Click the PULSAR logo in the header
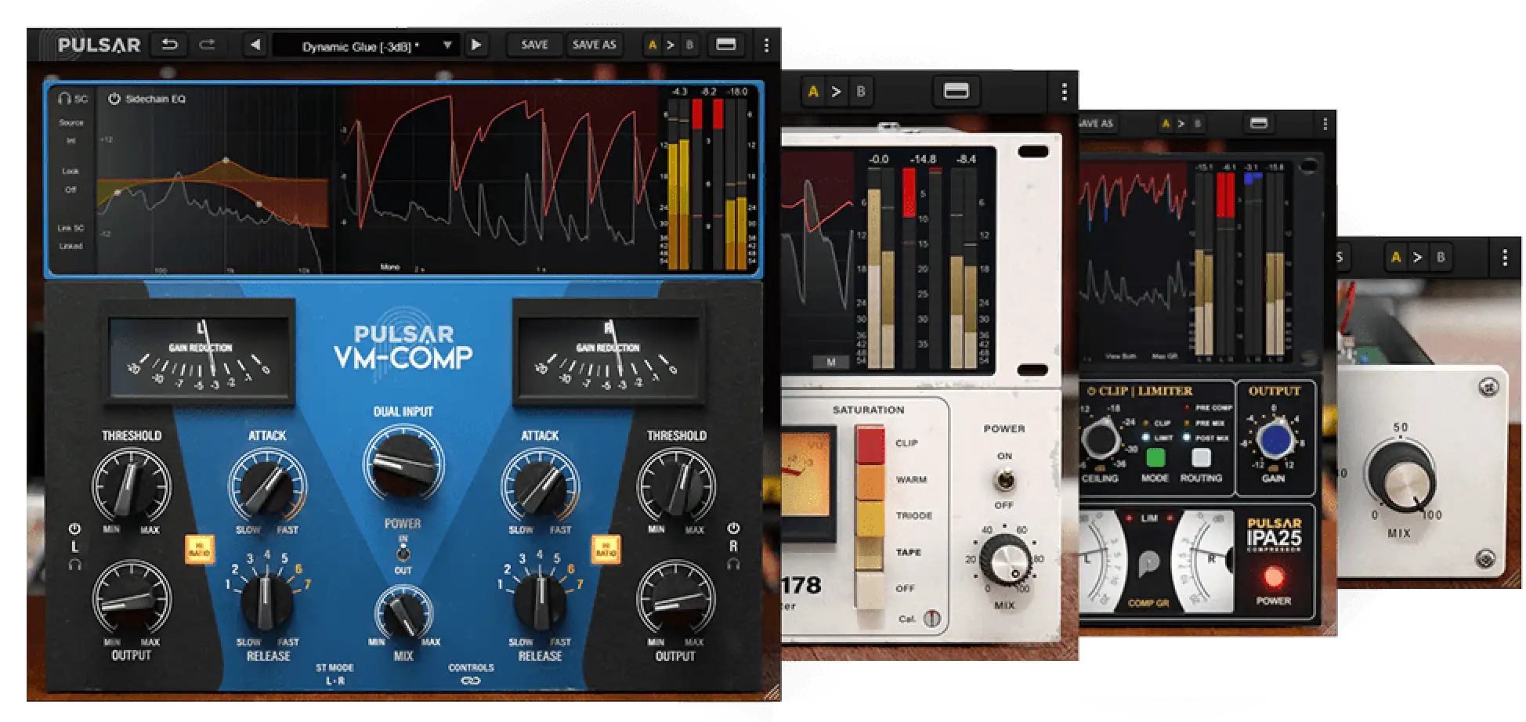The image size is (1526, 722). 97,45
